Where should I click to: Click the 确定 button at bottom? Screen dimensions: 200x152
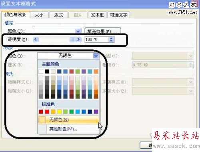click(x=146, y=145)
